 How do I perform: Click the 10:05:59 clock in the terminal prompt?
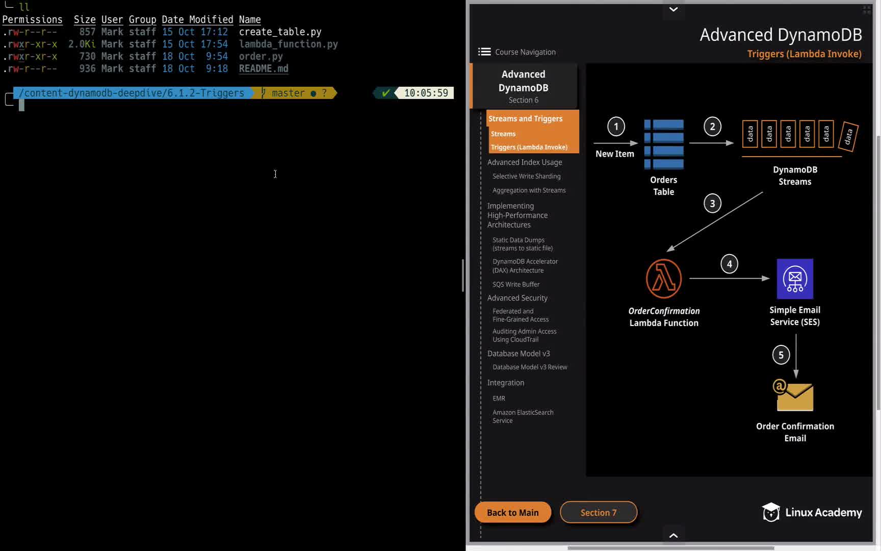[426, 93]
